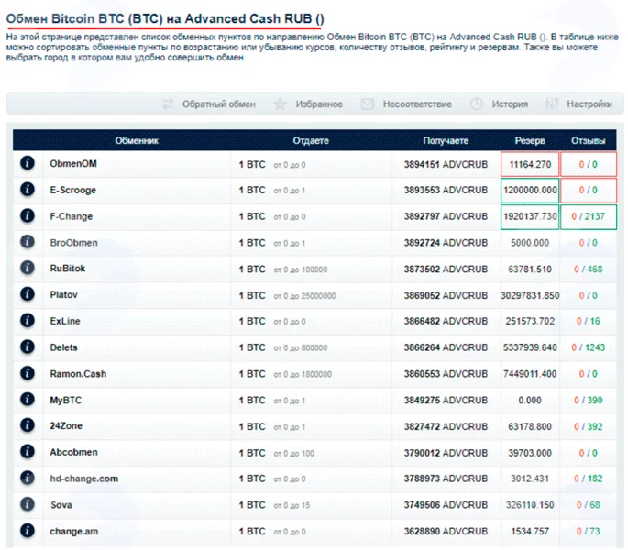Open Ramon.Cash info icon
The width and height of the screenshot is (628, 550).
28,373
